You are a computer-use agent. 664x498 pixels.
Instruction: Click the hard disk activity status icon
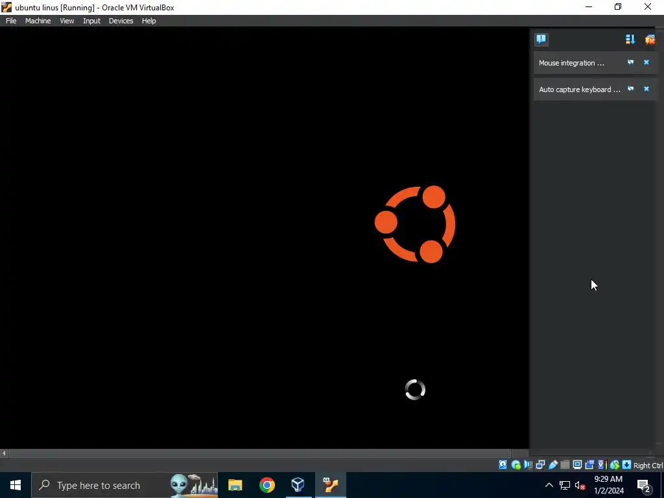click(x=503, y=465)
